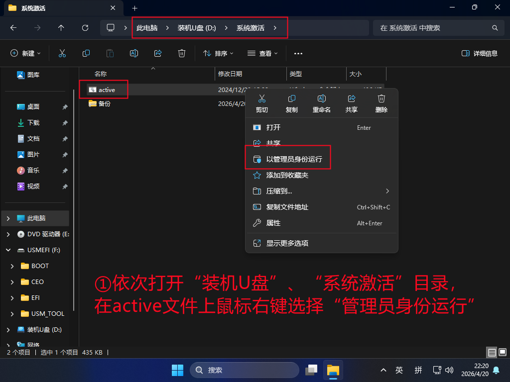Click the Paste icon in the toolbar
Viewport: 510px width, 382px height.
(110, 53)
